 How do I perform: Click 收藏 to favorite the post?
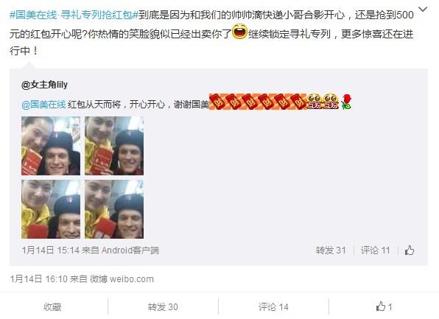pos(52,307)
